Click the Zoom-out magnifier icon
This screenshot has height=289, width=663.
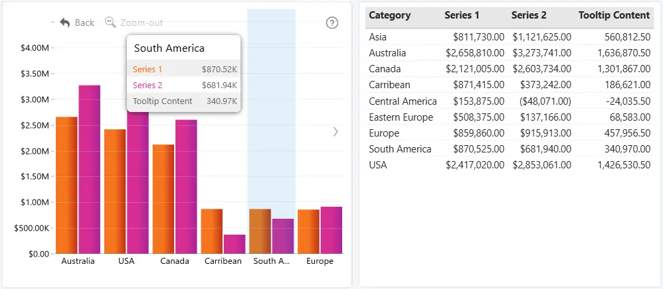click(x=110, y=22)
